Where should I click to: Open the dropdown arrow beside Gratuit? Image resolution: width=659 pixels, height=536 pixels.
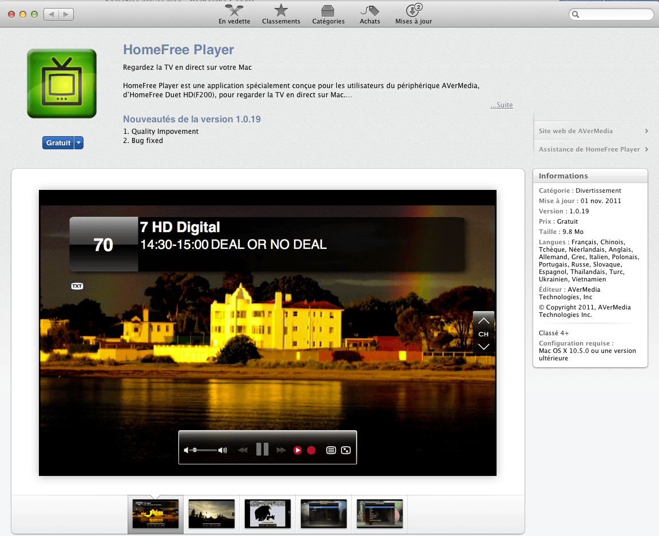click(78, 143)
